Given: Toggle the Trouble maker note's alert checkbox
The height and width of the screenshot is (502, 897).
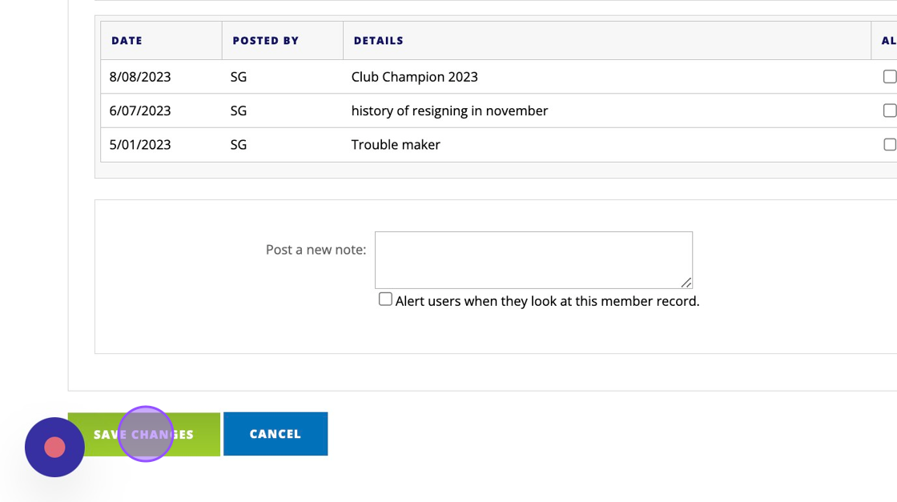Looking at the screenshot, I should 889,145.
